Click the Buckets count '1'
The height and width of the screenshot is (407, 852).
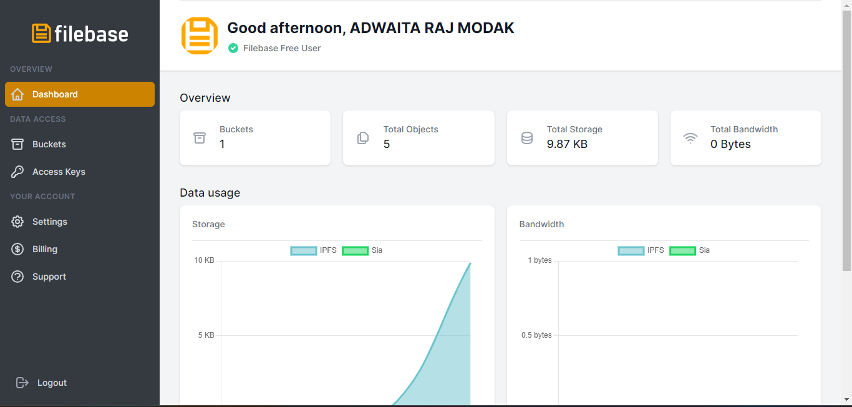point(222,144)
